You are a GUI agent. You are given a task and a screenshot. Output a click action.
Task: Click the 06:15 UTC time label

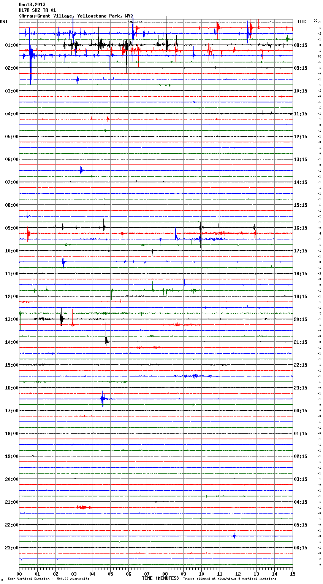point(301,548)
